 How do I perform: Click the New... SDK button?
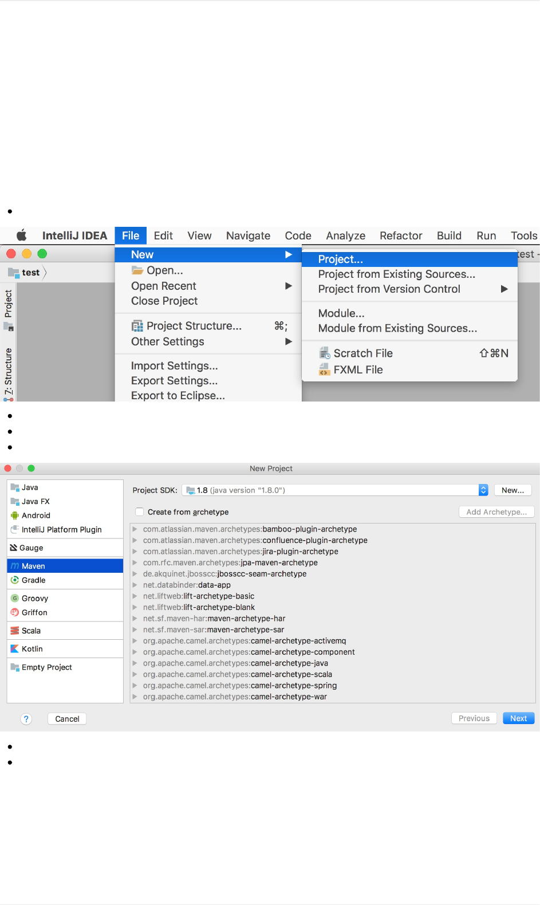(x=513, y=490)
